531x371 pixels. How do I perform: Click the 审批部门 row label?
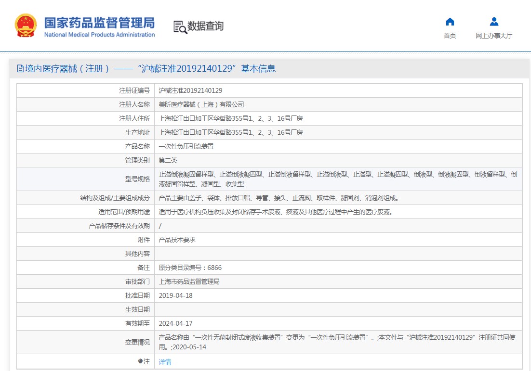(x=137, y=281)
